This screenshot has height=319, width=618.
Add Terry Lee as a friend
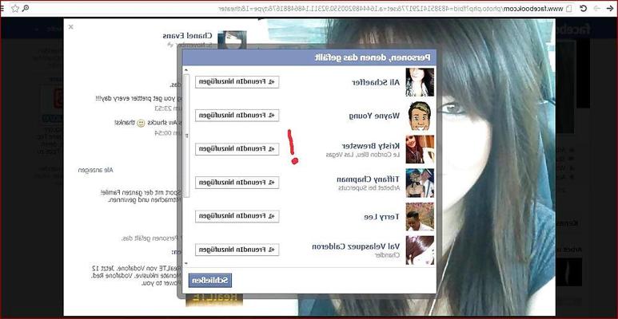237,216
